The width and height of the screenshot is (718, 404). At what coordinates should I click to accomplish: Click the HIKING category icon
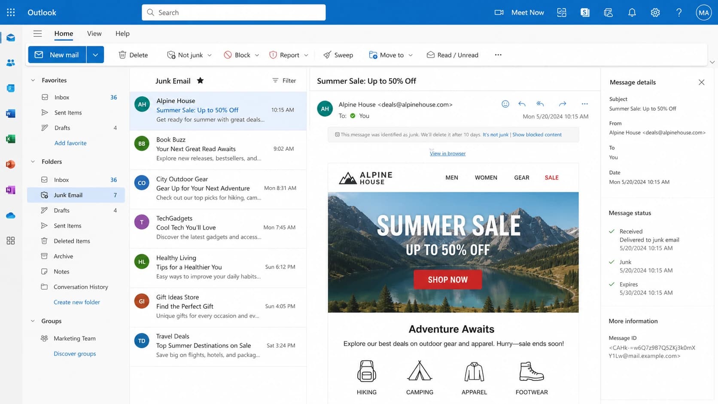pyautogui.click(x=366, y=371)
